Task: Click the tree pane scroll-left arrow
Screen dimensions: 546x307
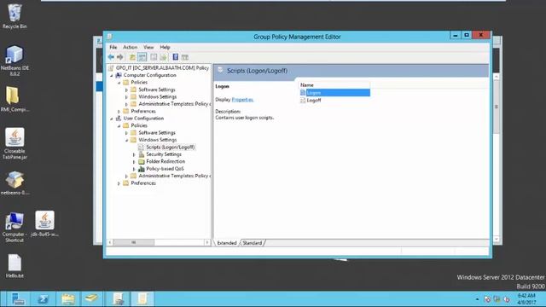Action: (x=110, y=242)
